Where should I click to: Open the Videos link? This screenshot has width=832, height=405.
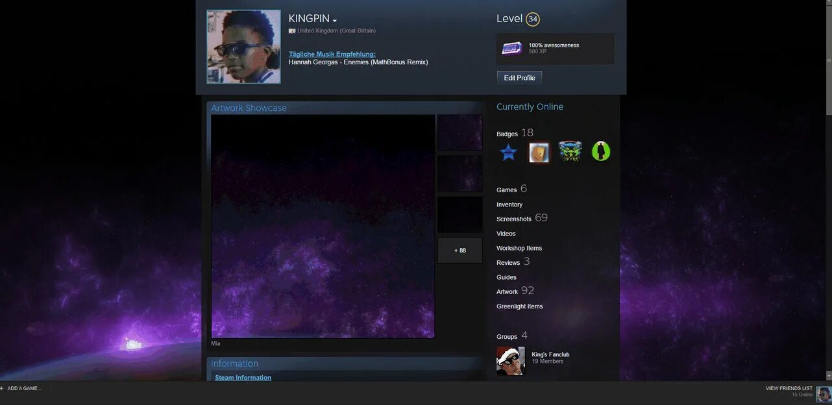click(x=506, y=234)
